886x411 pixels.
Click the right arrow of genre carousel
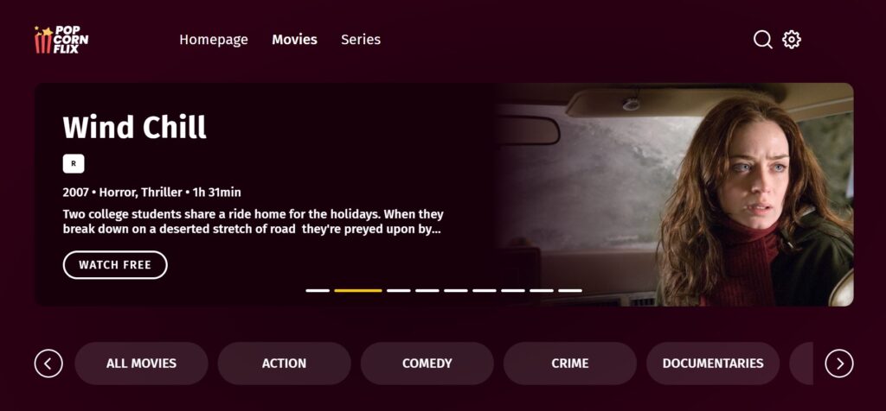pyautogui.click(x=839, y=364)
